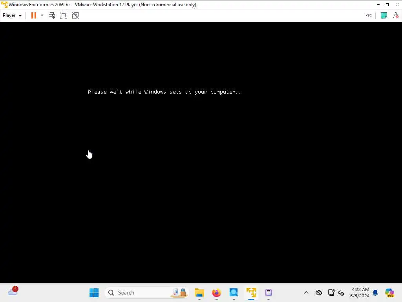
Task: Launch Copilot preview icon
Action: (x=389, y=293)
